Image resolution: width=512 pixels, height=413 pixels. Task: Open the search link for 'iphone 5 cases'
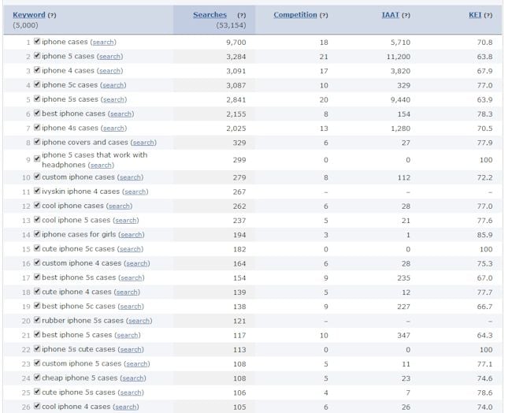coord(109,57)
